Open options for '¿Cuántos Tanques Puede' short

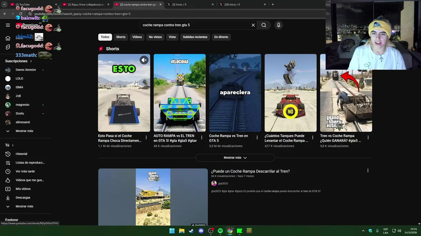313,138
